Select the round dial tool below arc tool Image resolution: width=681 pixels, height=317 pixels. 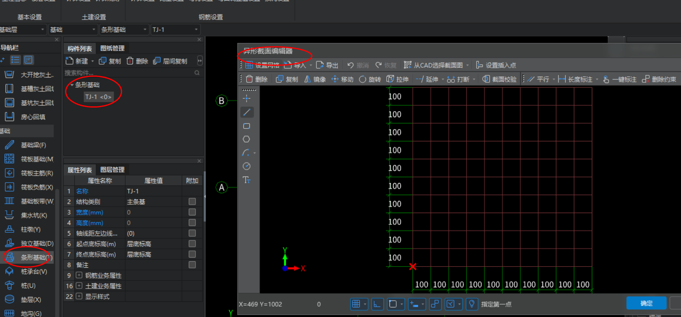[x=247, y=166]
